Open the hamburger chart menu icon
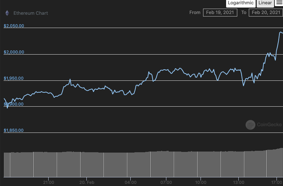Viewport: 283px width, 186px height. tap(279, 3)
